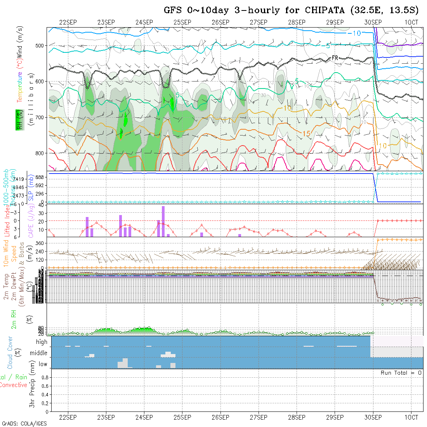Click the 2m RH axis label

tap(14, 319)
